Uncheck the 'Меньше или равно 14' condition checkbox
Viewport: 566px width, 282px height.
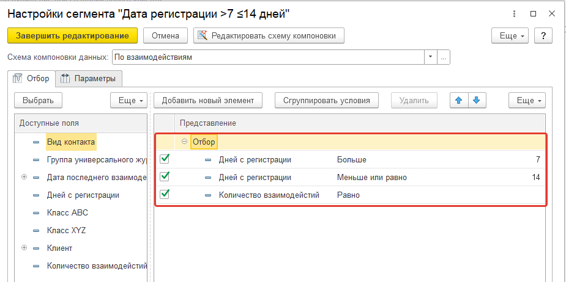[x=165, y=177]
